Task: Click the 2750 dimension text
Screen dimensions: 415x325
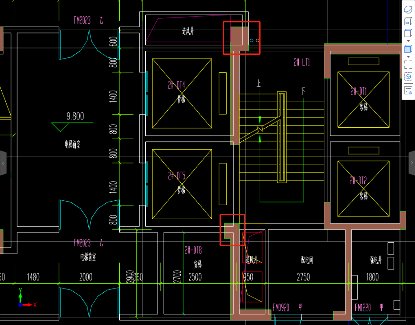Action: tap(303, 277)
